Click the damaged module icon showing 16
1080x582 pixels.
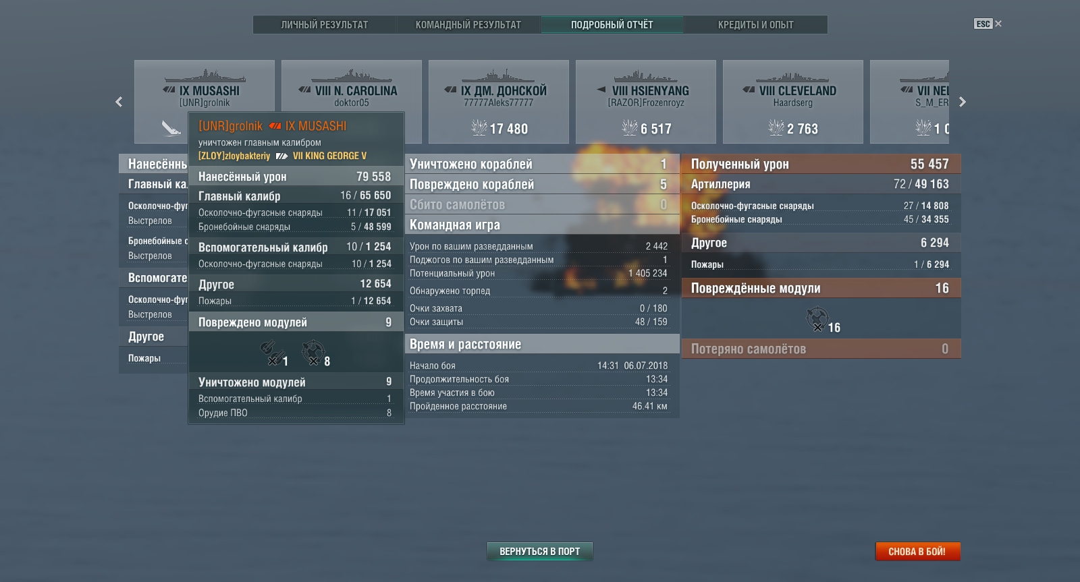pos(817,318)
